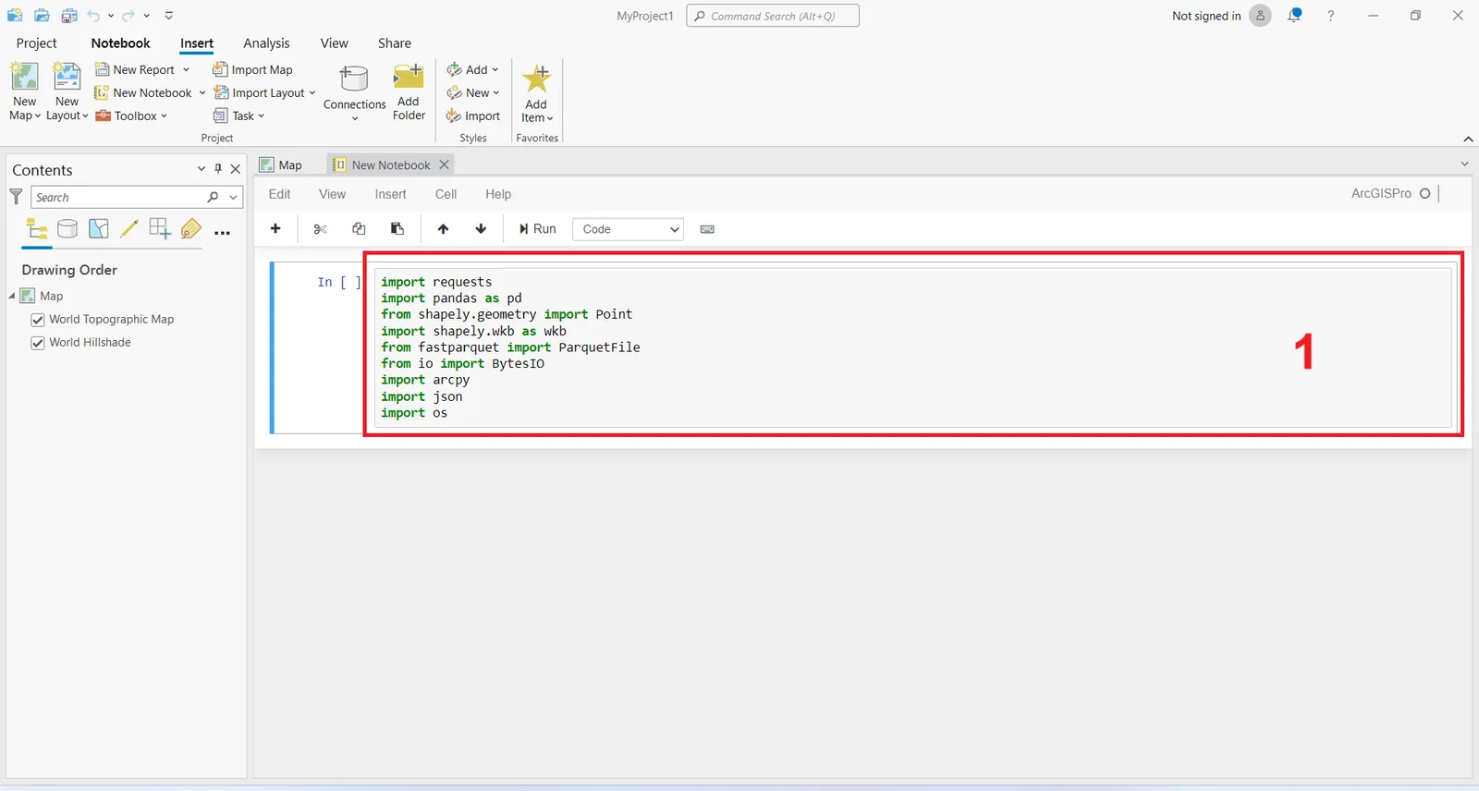Click Add Item favorites star
The width and height of the screenshot is (1479, 791).
(x=536, y=79)
